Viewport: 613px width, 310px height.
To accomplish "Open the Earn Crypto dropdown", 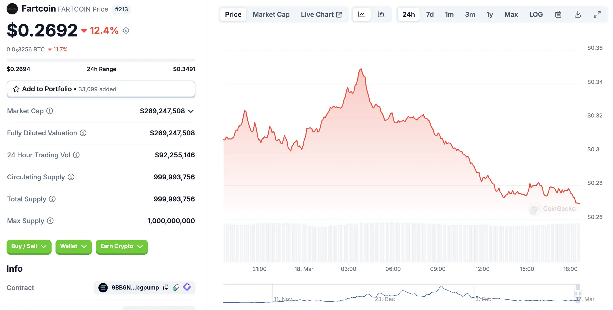I will click(122, 247).
